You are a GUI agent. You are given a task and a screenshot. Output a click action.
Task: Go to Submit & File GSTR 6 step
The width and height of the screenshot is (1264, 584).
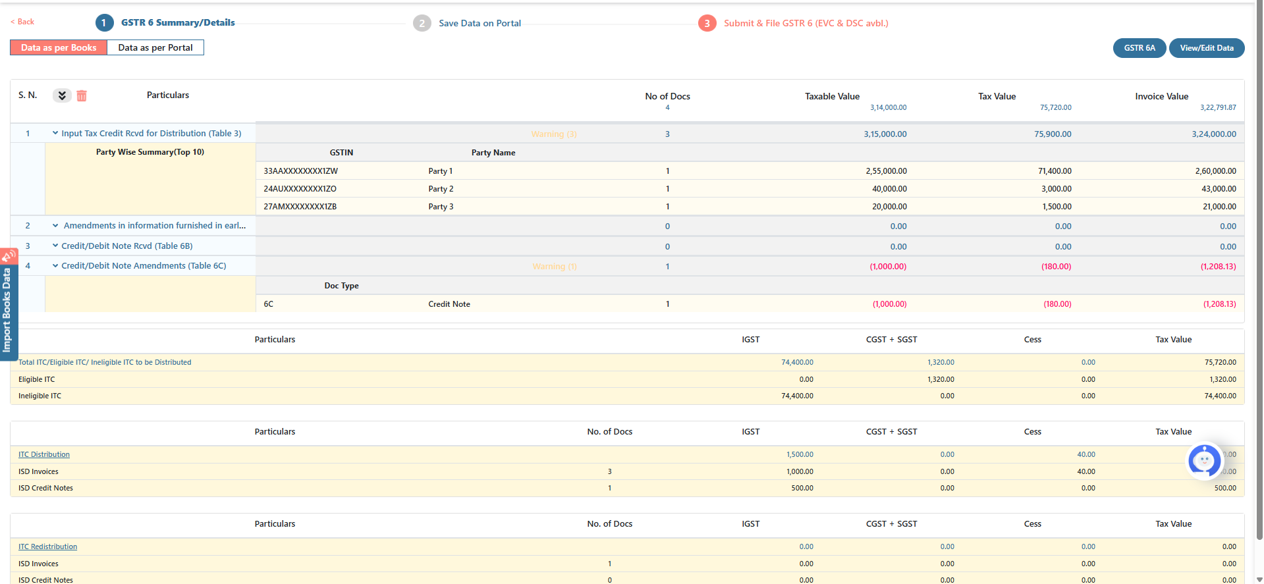click(806, 23)
